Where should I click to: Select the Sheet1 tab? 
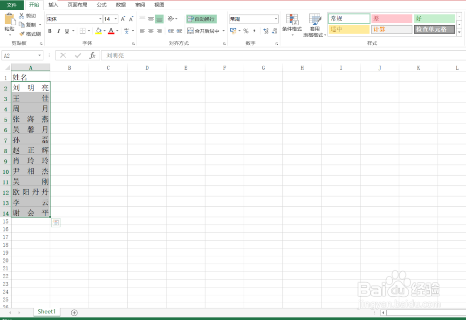[x=47, y=312]
